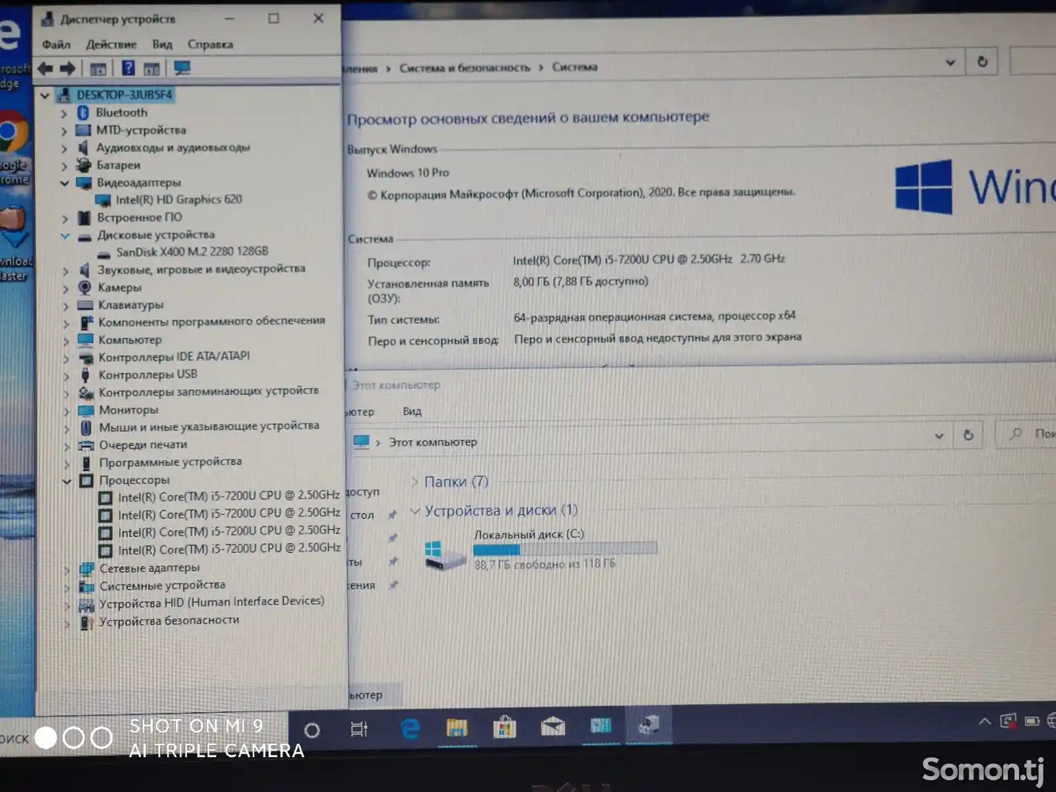Select the Контроллеры USB icon
1056x792 pixels.
pyautogui.click(x=85, y=375)
